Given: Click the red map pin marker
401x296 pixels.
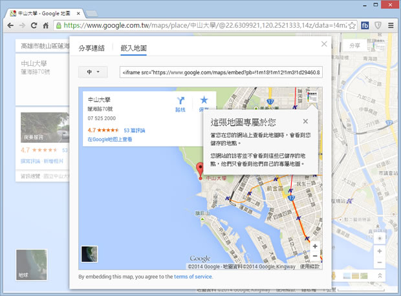Looking at the screenshot, I should pos(200,169).
